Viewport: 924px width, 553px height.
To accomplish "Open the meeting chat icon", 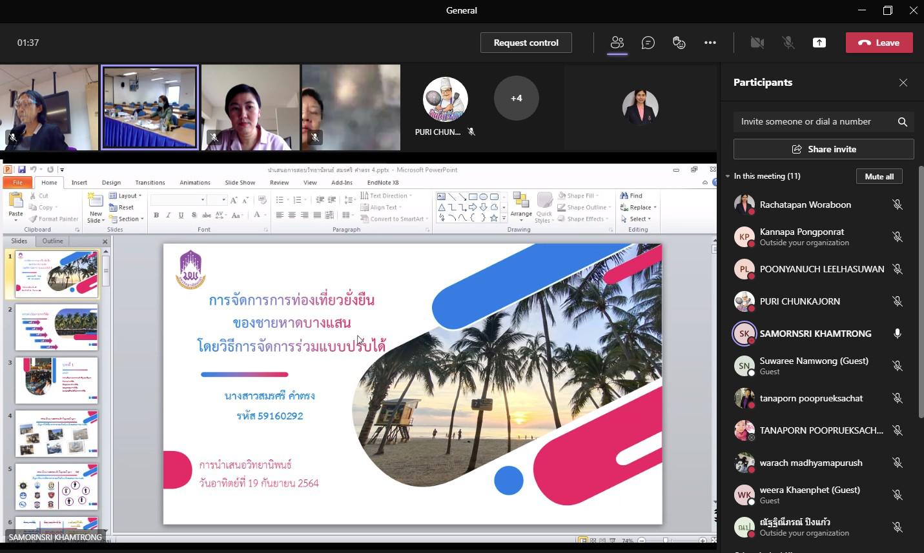I will tap(648, 43).
